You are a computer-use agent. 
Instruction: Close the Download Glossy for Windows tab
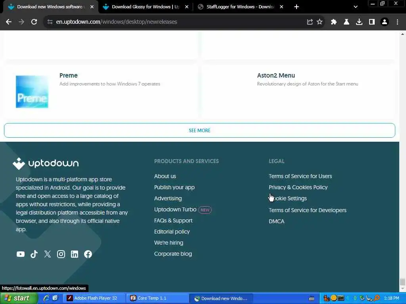187,7
